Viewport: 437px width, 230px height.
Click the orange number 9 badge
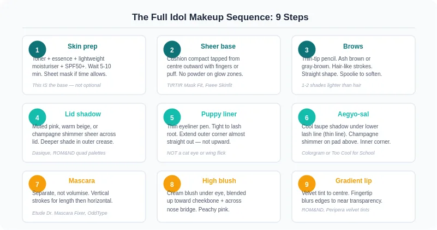click(307, 184)
